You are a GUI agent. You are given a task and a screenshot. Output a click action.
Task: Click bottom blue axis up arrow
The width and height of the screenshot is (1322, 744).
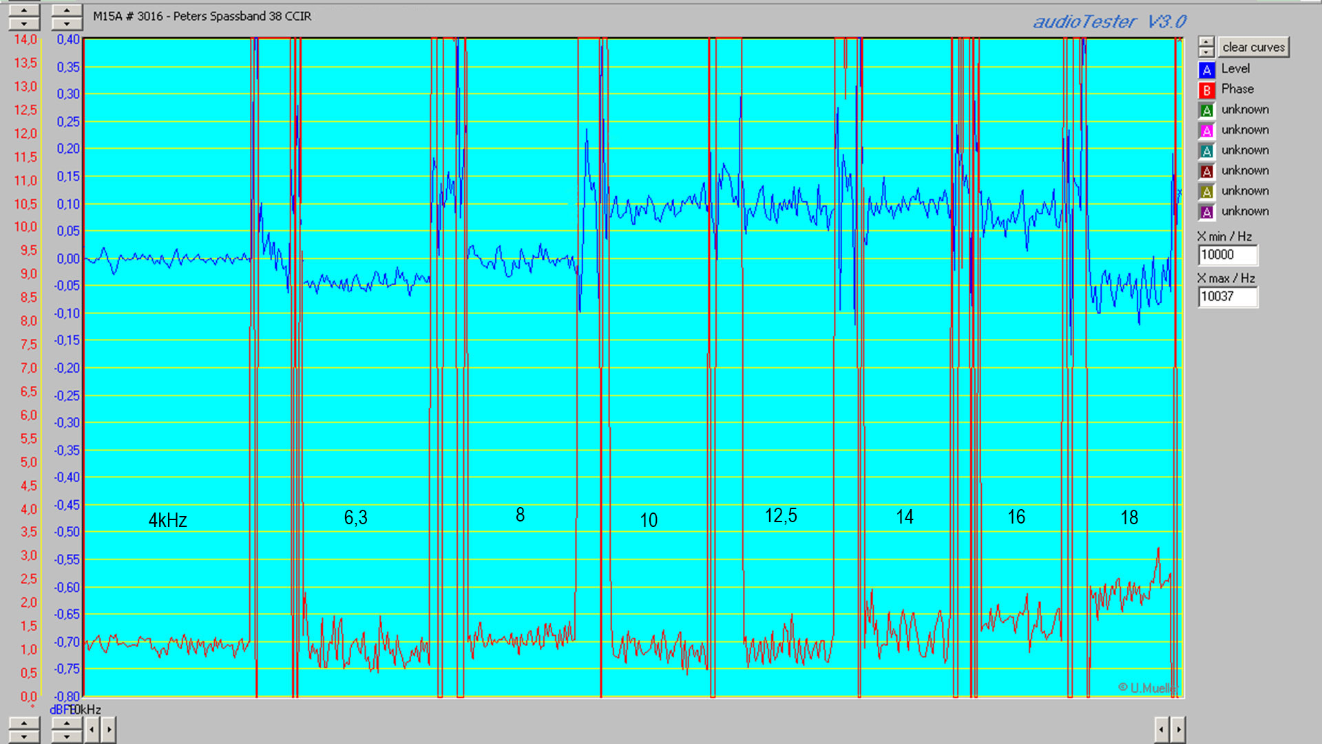(x=67, y=723)
